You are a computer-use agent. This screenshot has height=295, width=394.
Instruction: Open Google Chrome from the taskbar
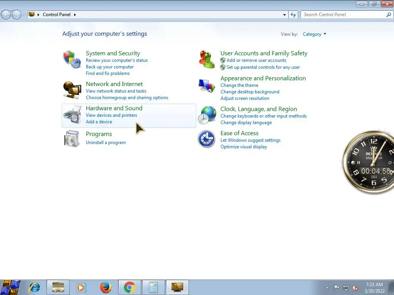(x=130, y=287)
